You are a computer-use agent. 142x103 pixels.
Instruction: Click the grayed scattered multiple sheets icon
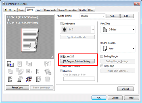pyautogui.click(x=20, y=72)
